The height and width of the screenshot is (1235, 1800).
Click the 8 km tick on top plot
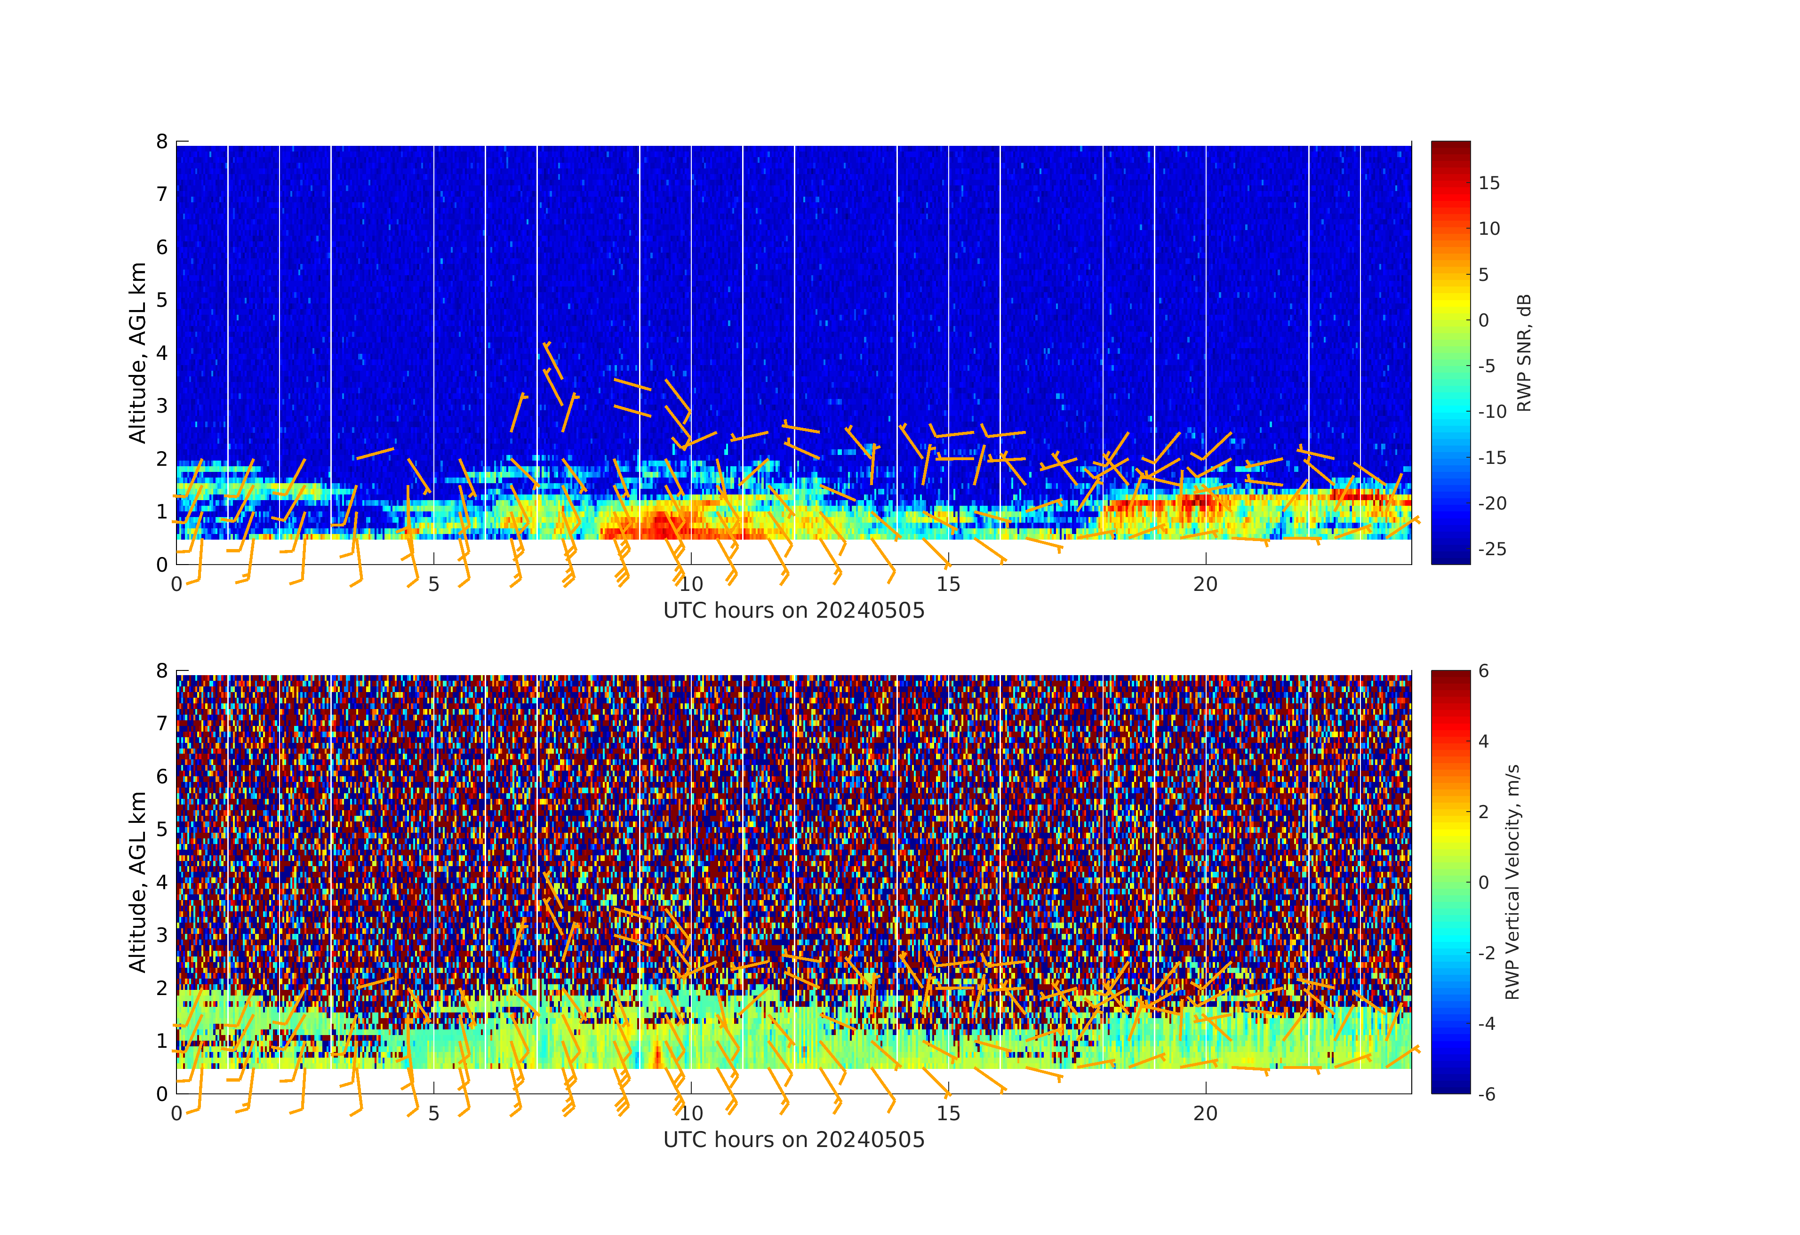click(x=162, y=142)
